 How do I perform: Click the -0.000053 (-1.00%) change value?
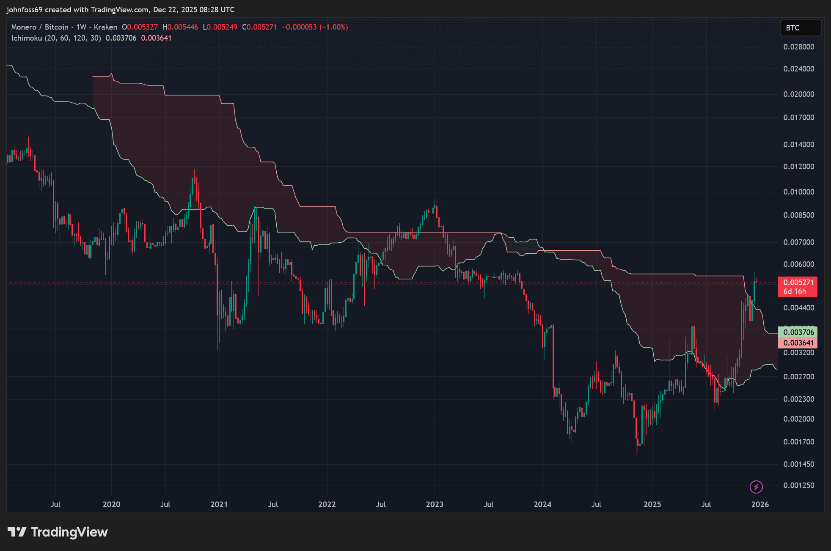315,27
